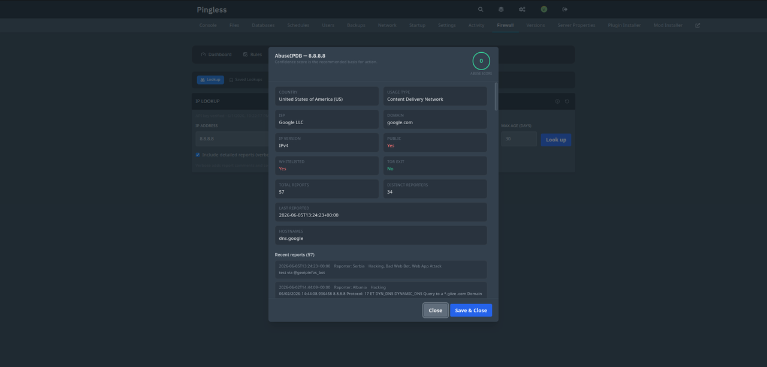767x367 pixels.
Task: Open the search magnifier icon in header
Action: click(x=481, y=10)
